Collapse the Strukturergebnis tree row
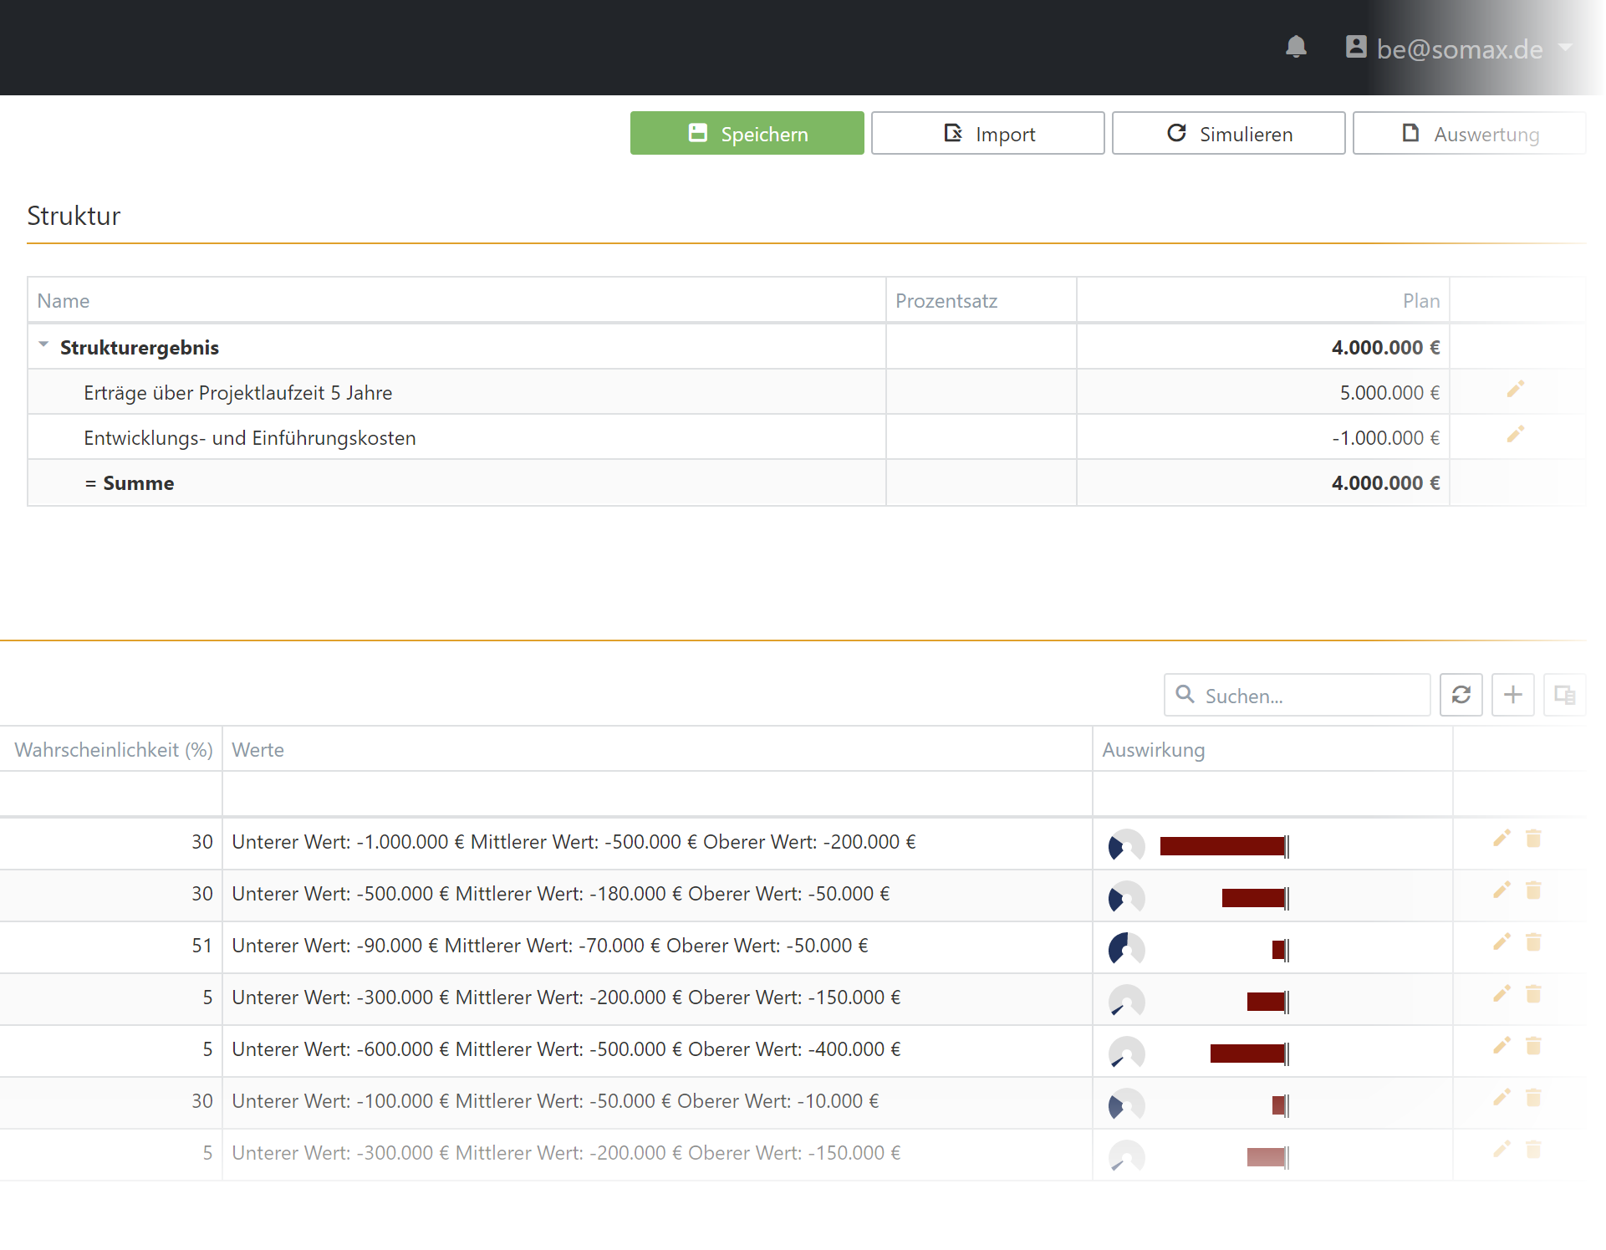The width and height of the screenshot is (1606, 1250). [43, 345]
